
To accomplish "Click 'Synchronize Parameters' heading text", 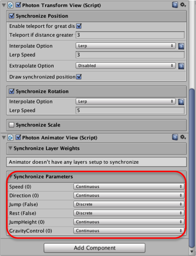I will click(x=43, y=177).
